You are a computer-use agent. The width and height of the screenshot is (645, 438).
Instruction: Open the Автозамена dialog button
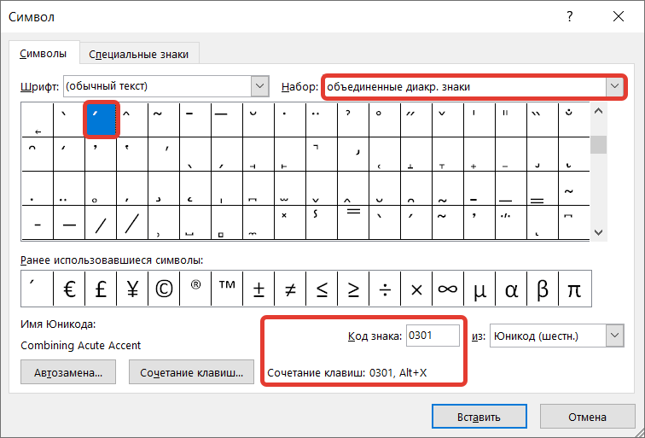pos(68,372)
